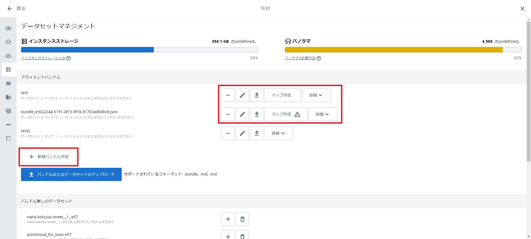Select the dataset management sidebar tab
This screenshot has width=531, height=239.
[x=9, y=70]
